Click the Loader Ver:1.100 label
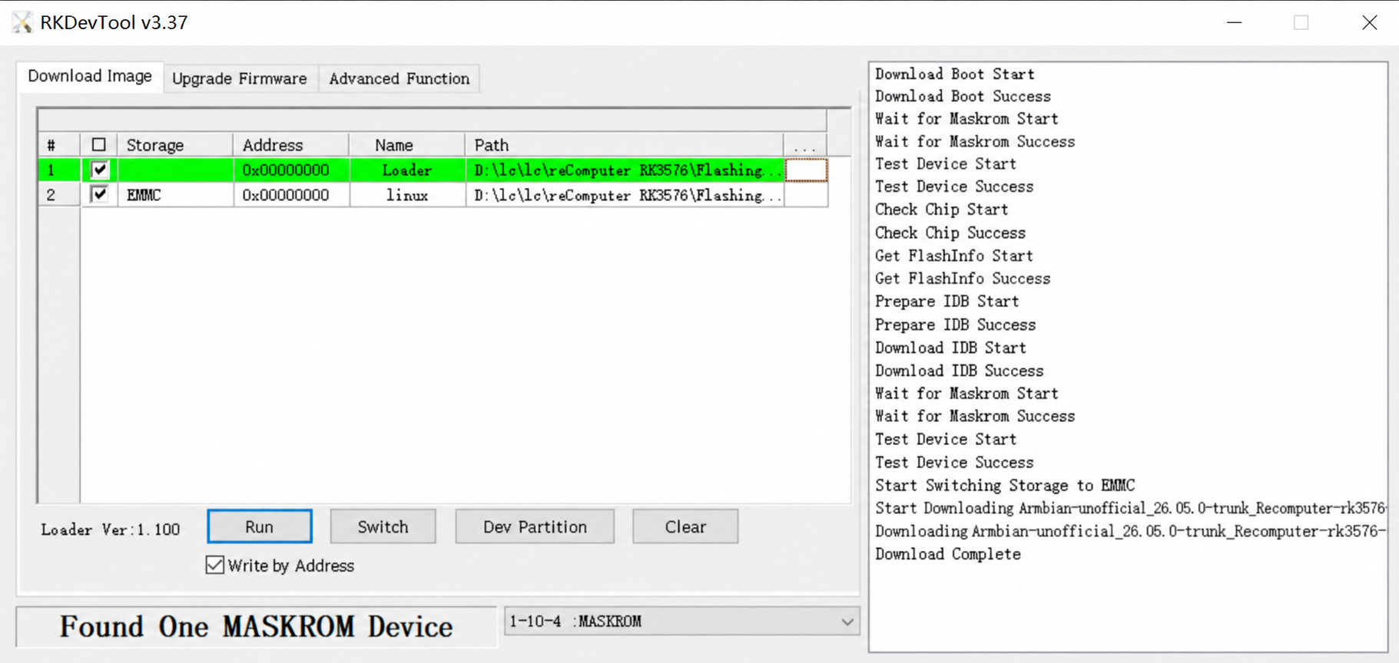Screen dimensions: 1399x663 coord(111,529)
